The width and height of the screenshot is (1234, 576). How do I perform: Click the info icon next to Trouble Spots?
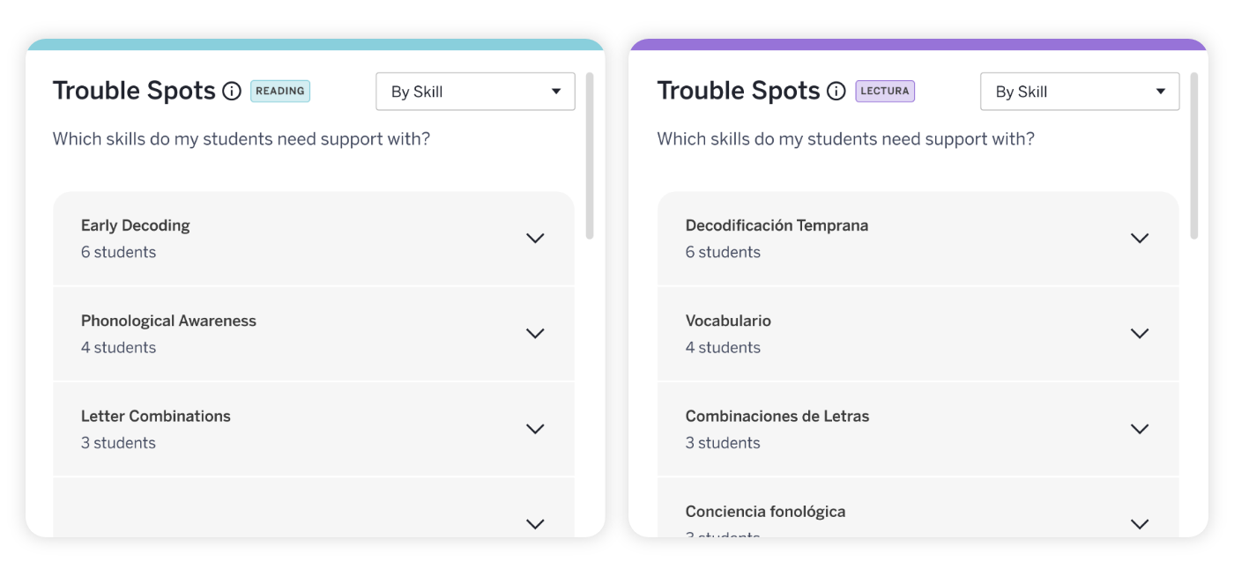tap(230, 91)
